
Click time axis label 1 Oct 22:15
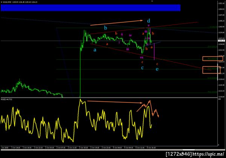coord(39,148)
